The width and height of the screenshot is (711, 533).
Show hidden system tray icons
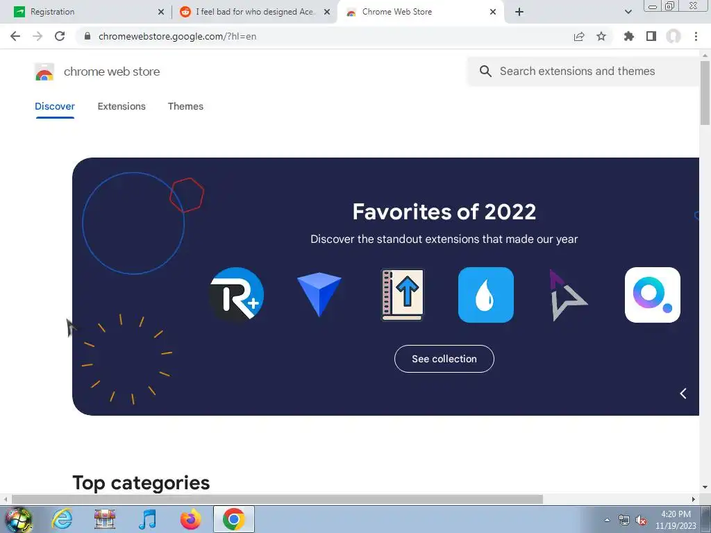click(x=607, y=520)
